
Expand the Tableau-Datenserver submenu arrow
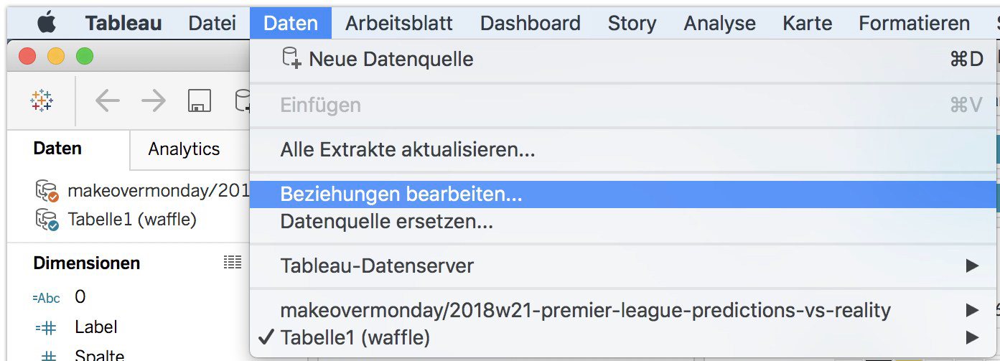(x=972, y=266)
